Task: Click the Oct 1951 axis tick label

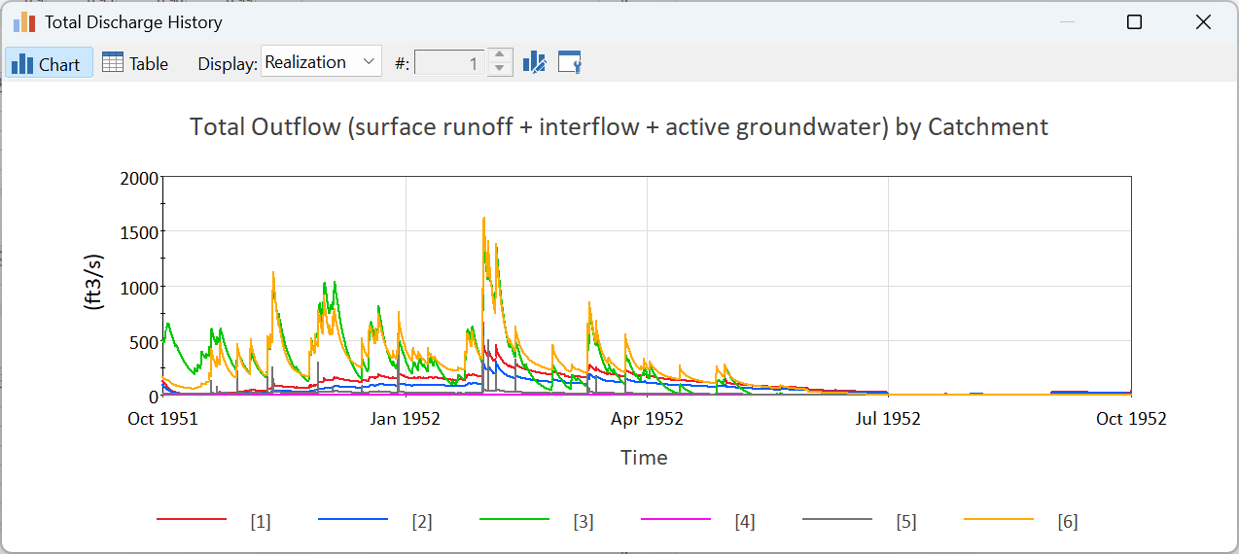Action: [x=162, y=419]
